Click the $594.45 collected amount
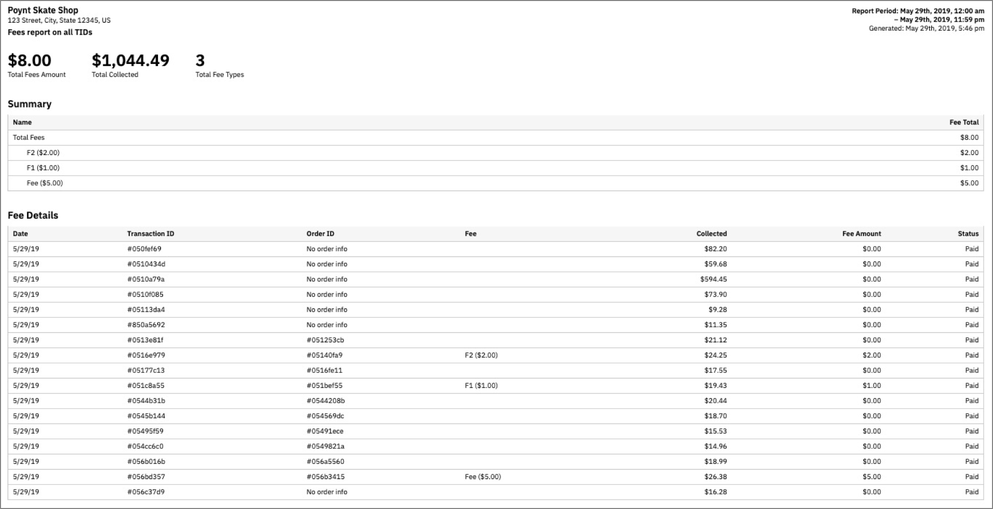 click(714, 280)
